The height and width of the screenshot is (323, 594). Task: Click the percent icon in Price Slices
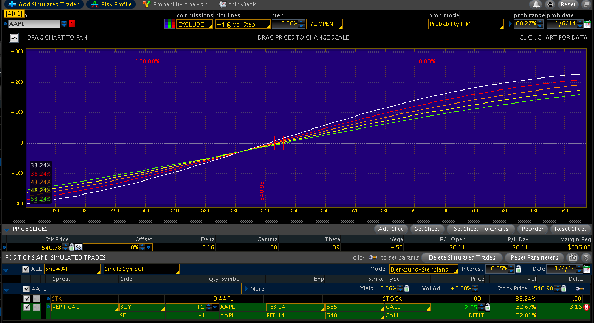[79, 247]
